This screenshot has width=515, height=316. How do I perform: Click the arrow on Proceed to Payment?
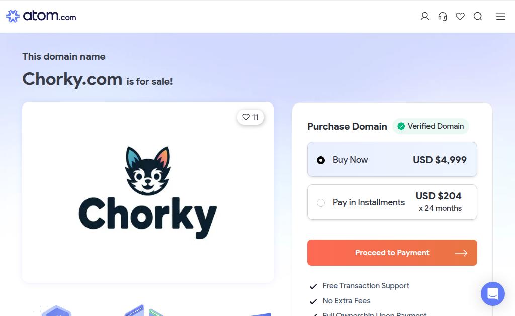(461, 253)
